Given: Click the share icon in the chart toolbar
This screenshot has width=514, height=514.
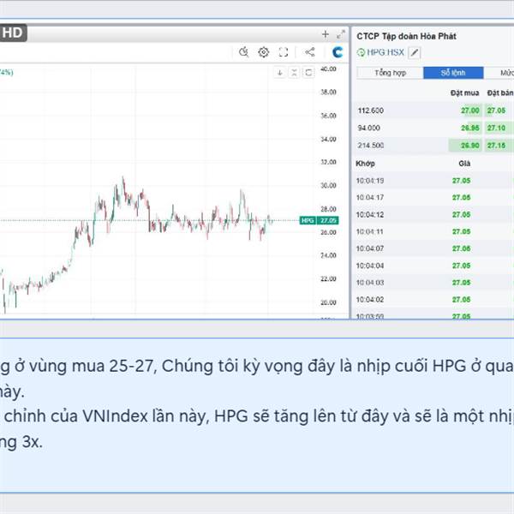Looking at the screenshot, I should click(310, 51).
